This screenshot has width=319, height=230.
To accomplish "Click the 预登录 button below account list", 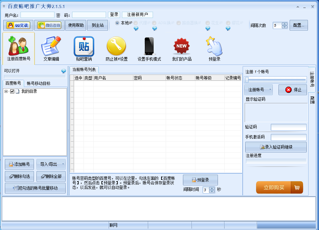I will (200, 180).
